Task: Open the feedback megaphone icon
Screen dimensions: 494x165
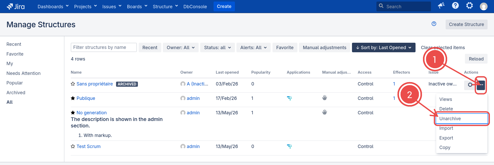Action: pos(441,6)
